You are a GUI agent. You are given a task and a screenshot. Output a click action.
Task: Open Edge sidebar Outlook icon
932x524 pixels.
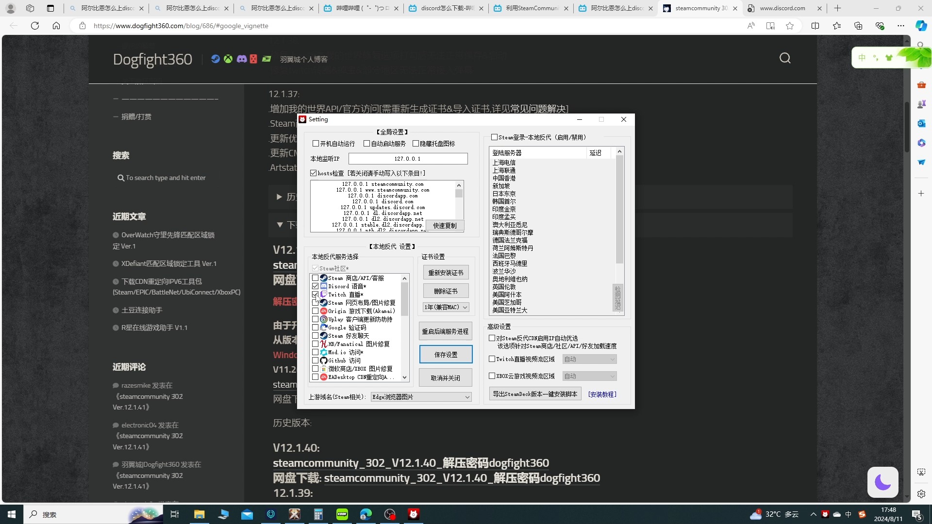tap(921, 123)
